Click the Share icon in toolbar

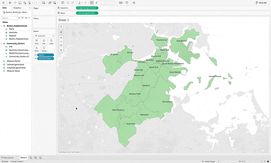(x=134, y=3)
